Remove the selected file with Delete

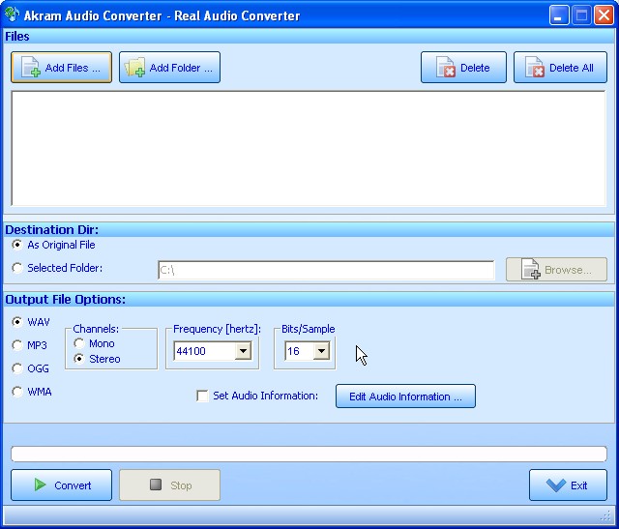463,68
